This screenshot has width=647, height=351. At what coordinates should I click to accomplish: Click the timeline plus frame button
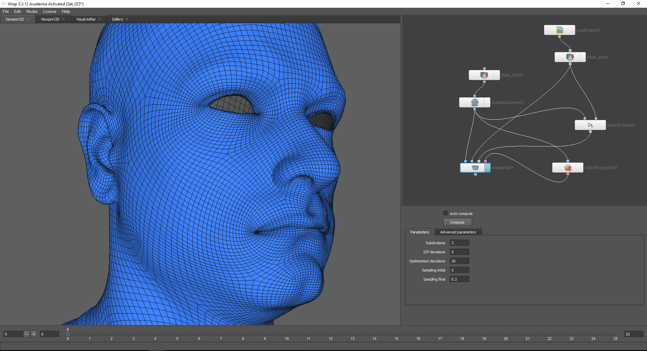point(34,334)
